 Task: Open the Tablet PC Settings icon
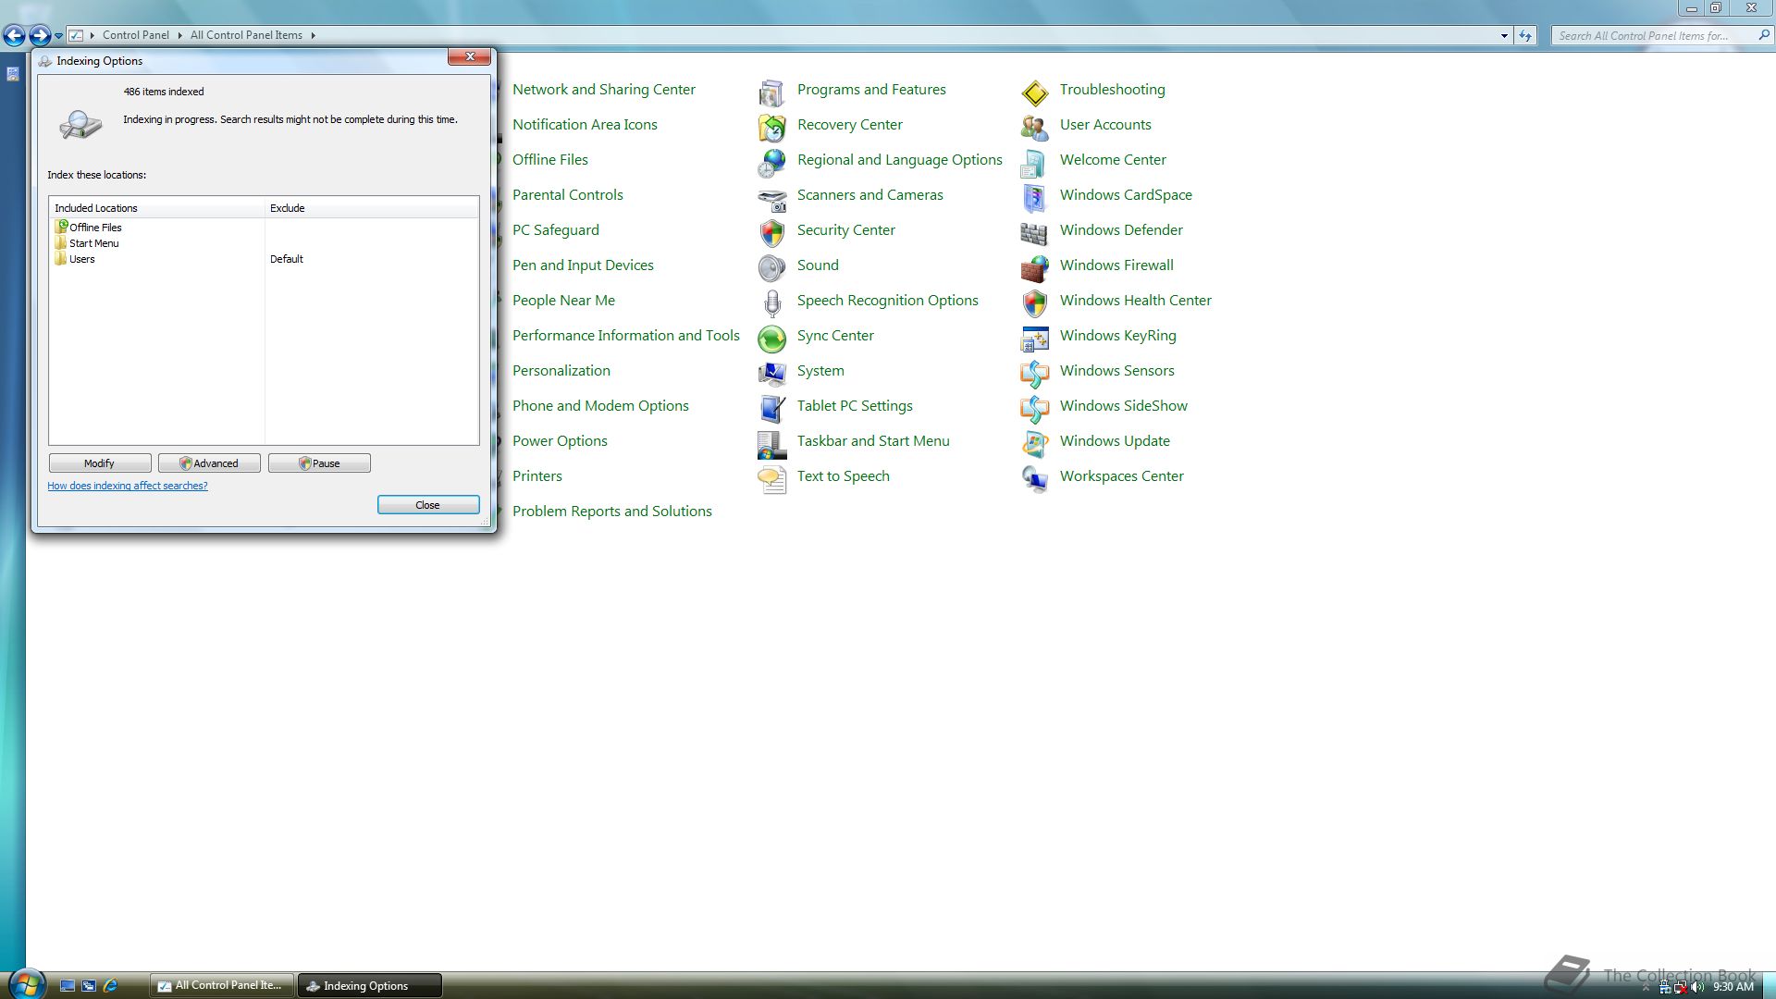pos(771,409)
